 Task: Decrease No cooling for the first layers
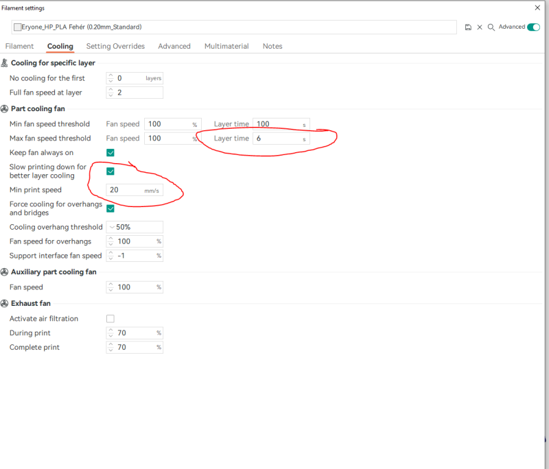(110, 81)
